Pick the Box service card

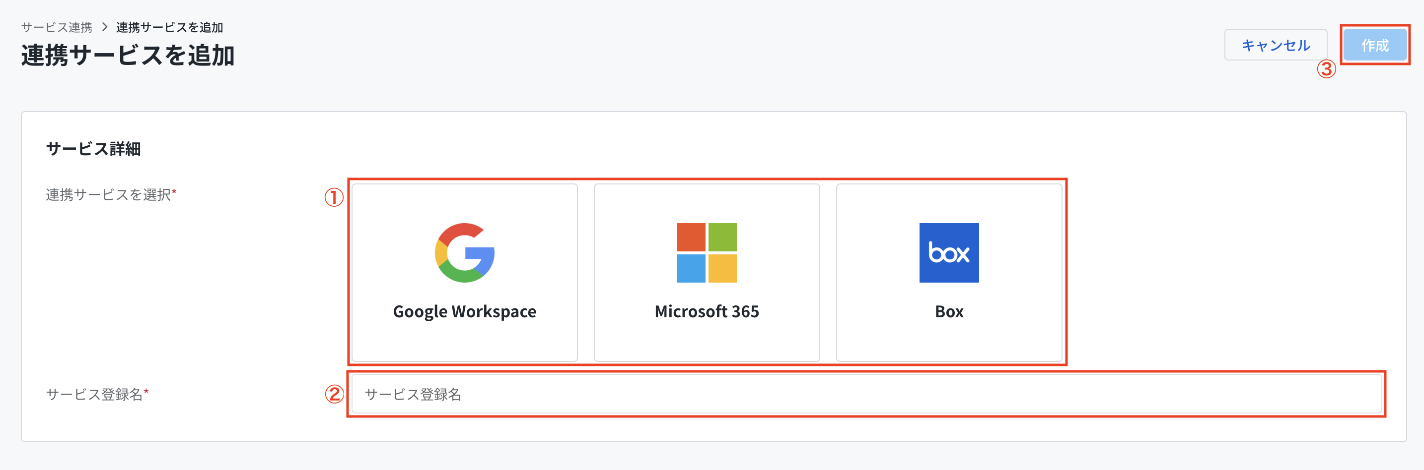point(949,272)
